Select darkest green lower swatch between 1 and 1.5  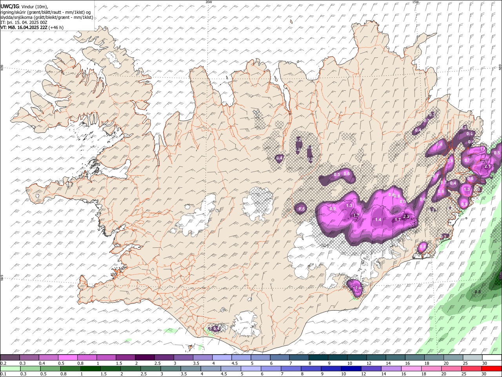point(90,369)
